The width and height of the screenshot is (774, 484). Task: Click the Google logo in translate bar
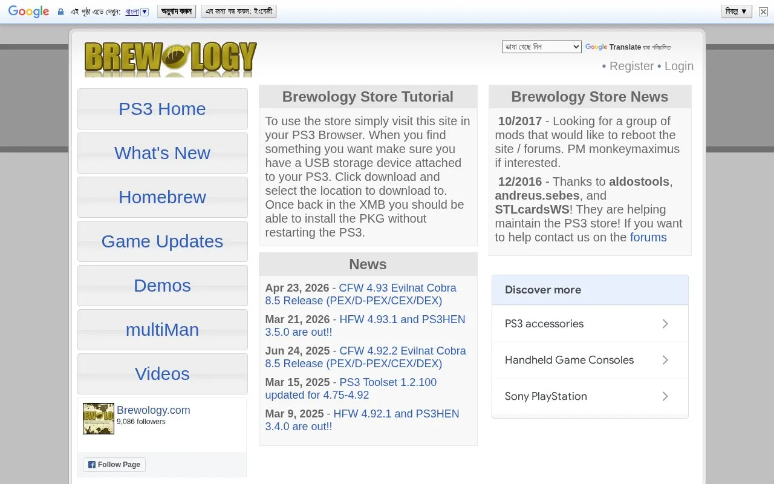pos(28,11)
